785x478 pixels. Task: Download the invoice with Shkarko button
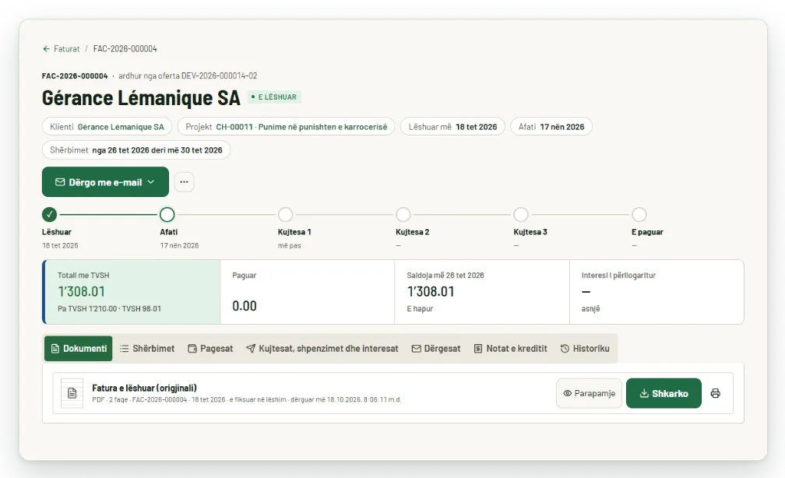(664, 393)
